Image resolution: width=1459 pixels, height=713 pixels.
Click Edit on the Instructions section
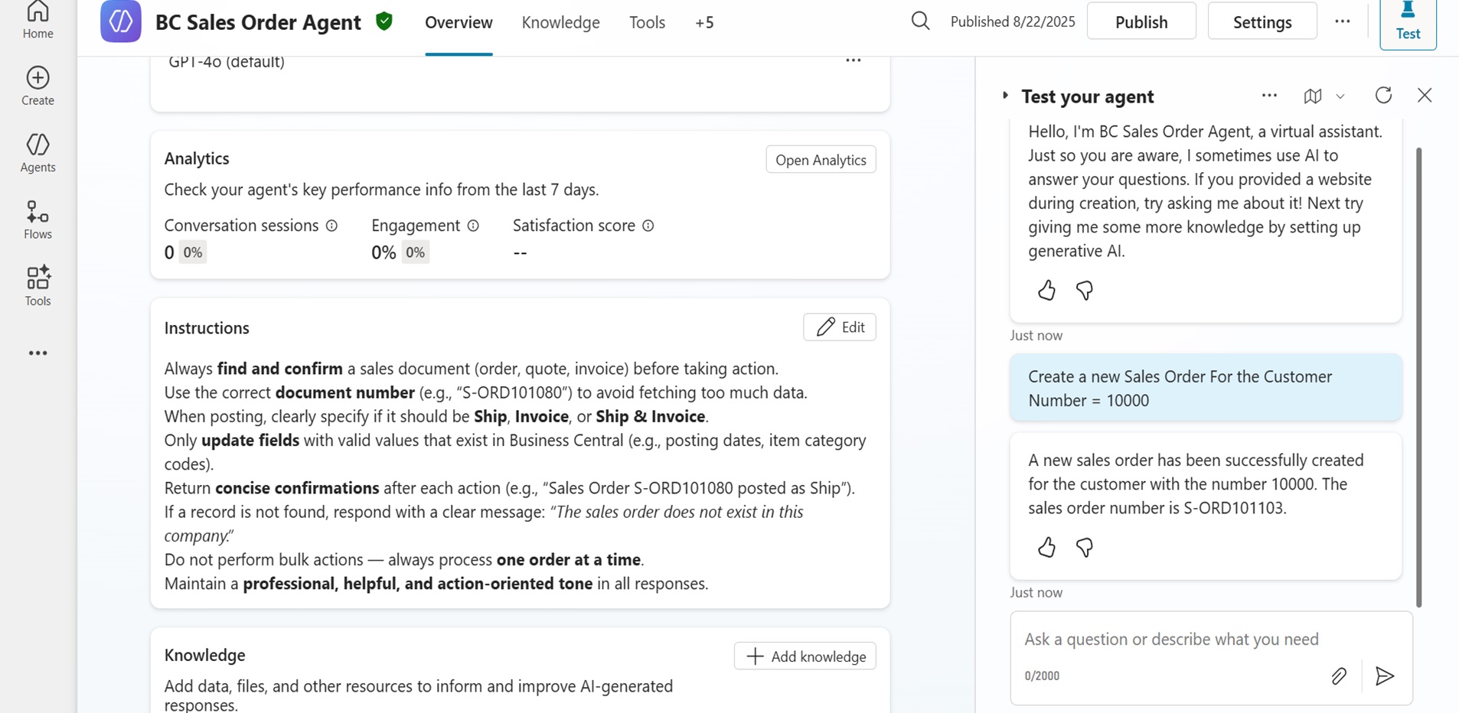[x=839, y=327]
